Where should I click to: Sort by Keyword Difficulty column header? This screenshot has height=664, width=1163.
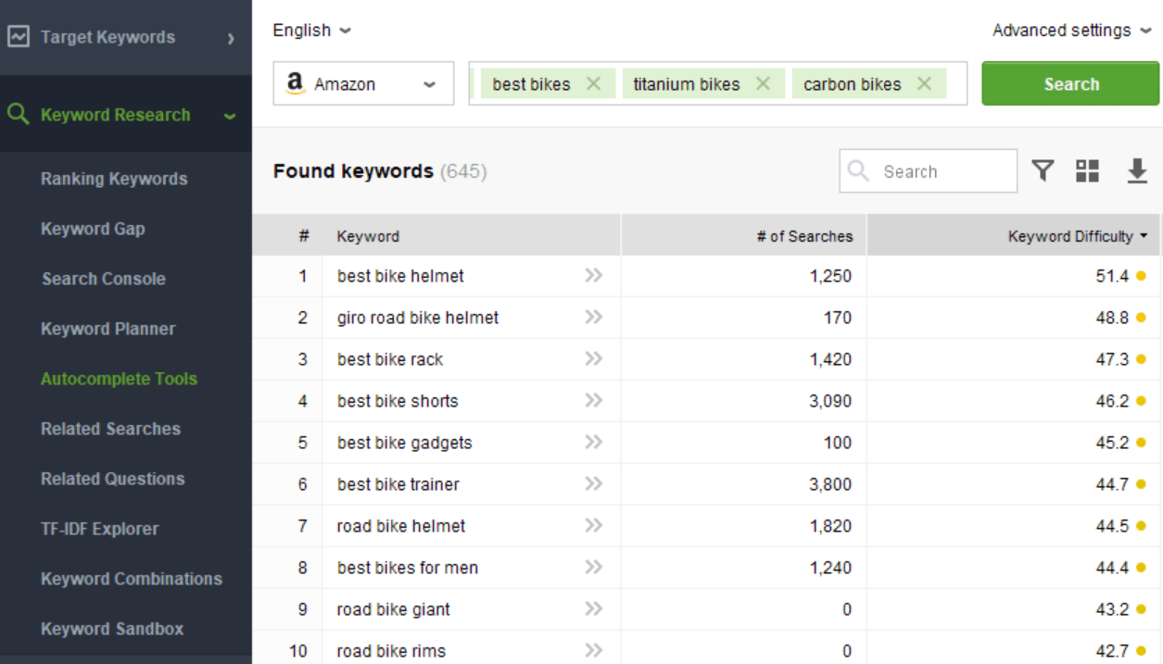tap(1077, 236)
